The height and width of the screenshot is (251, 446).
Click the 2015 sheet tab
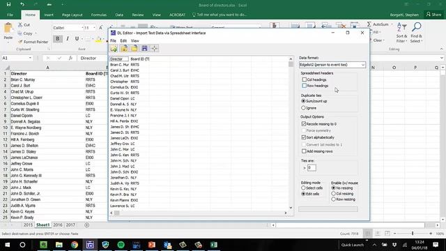28,225
